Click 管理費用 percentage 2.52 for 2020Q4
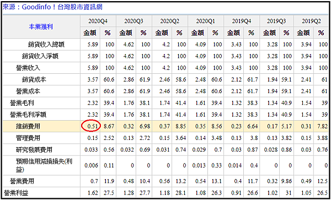 109,138
